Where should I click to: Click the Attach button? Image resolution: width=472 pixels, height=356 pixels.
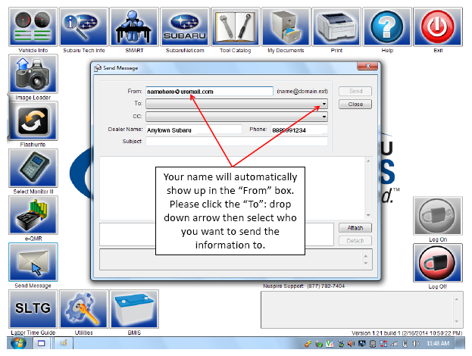tap(355, 228)
